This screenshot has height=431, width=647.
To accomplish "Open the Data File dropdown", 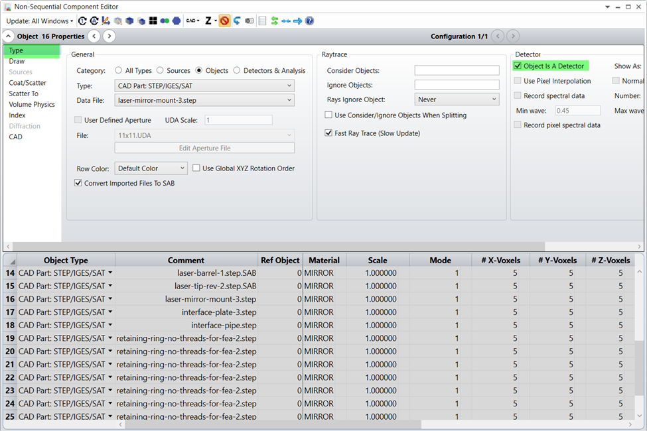I will pyautogui.click(x=204, y=100).
